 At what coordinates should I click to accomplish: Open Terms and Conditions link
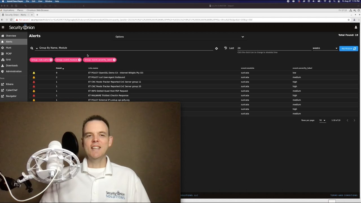point(344,195)
